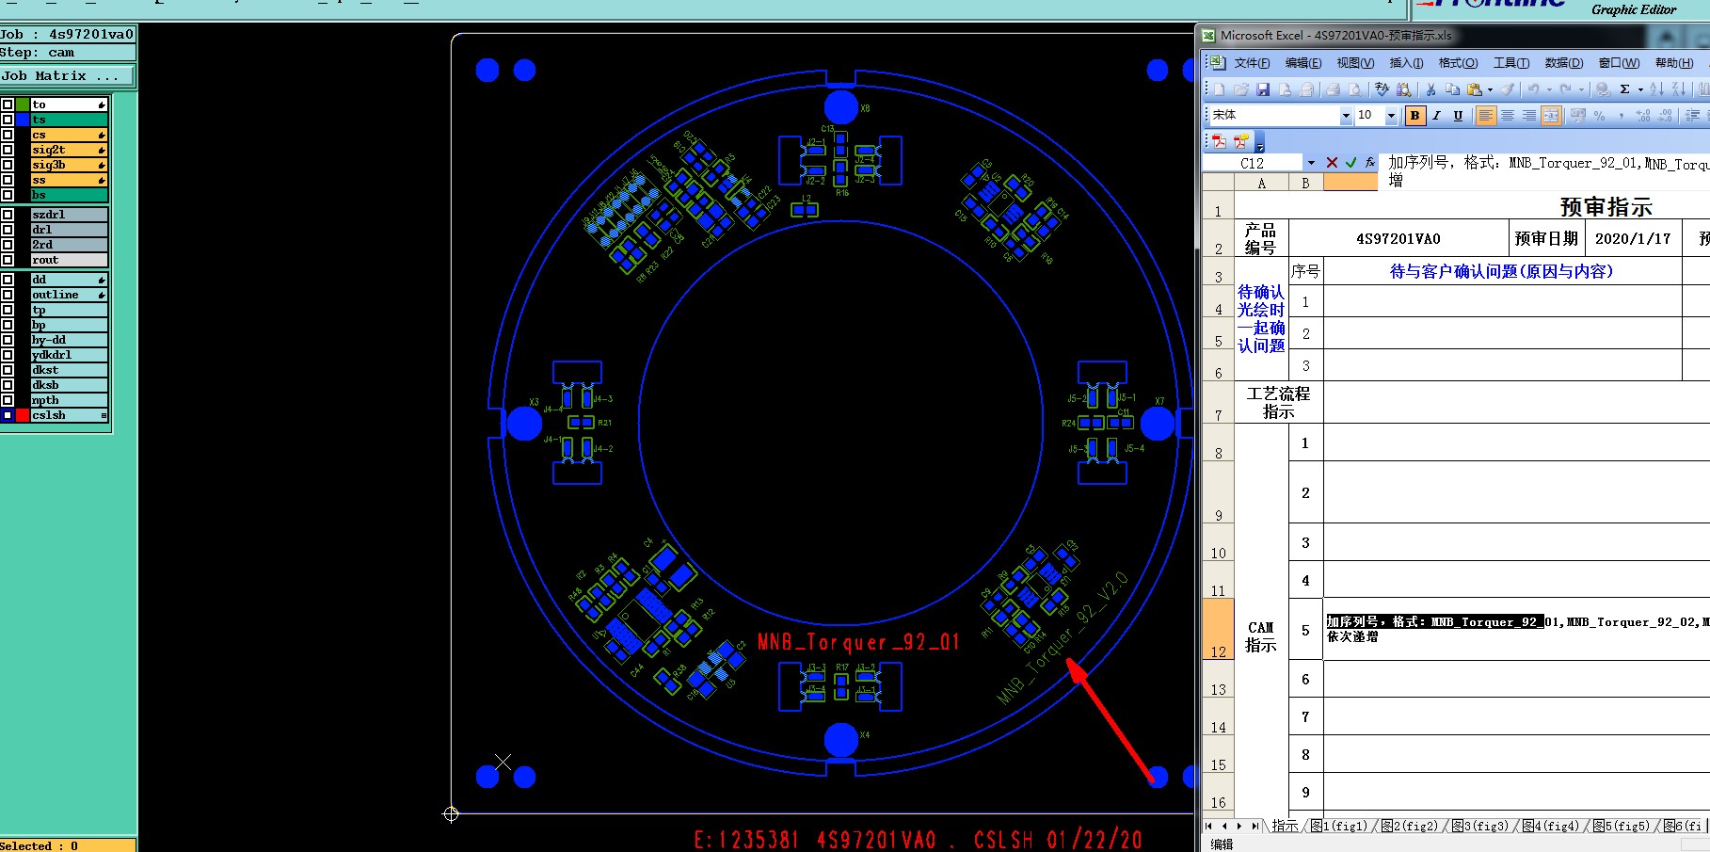Click the red color swatch of cslsh layer

coord(23,415)
